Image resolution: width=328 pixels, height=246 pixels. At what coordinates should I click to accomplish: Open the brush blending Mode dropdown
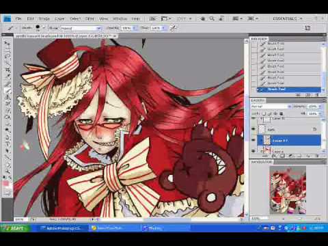81,28
